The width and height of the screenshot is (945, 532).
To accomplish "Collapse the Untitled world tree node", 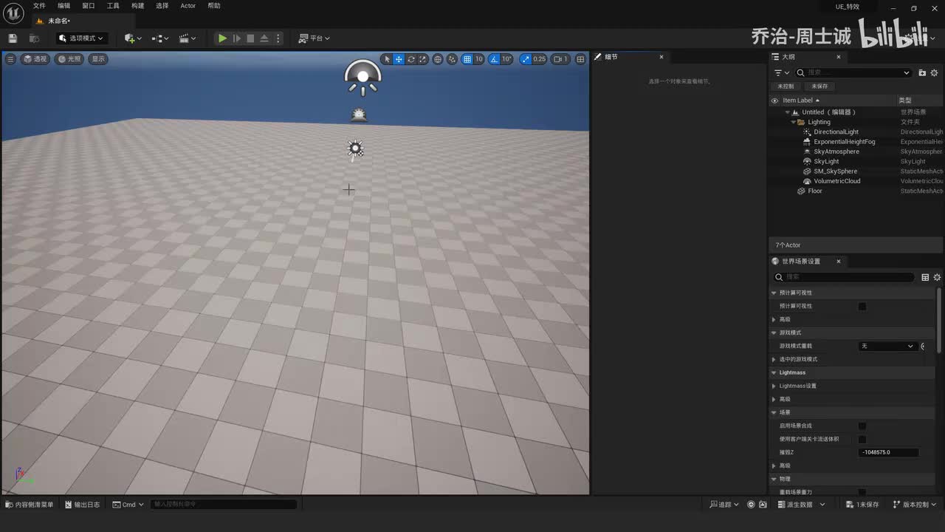I will click(787, 112).
